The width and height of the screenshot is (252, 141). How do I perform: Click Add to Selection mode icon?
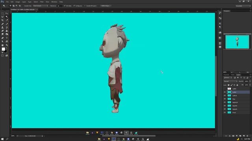(x=13, y=6)
